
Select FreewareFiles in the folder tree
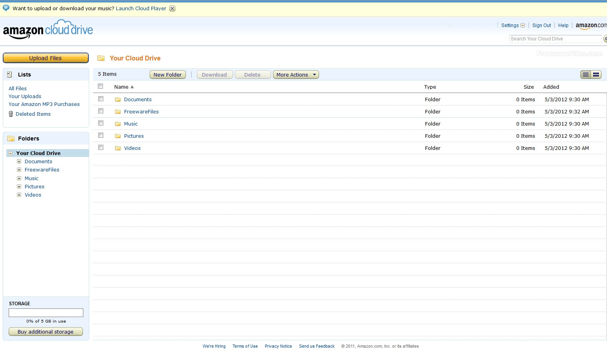coord(42,170)
